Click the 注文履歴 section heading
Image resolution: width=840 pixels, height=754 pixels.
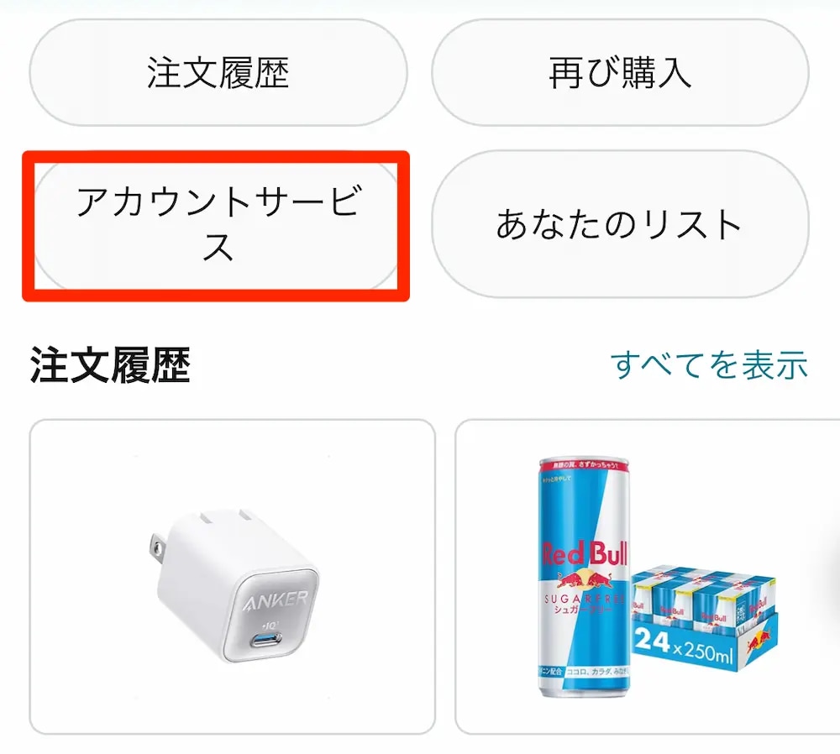[110, 365]
